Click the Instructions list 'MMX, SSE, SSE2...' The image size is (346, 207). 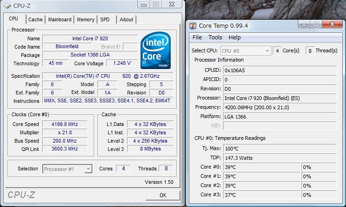pyautogui.click(x=108, y=100)
